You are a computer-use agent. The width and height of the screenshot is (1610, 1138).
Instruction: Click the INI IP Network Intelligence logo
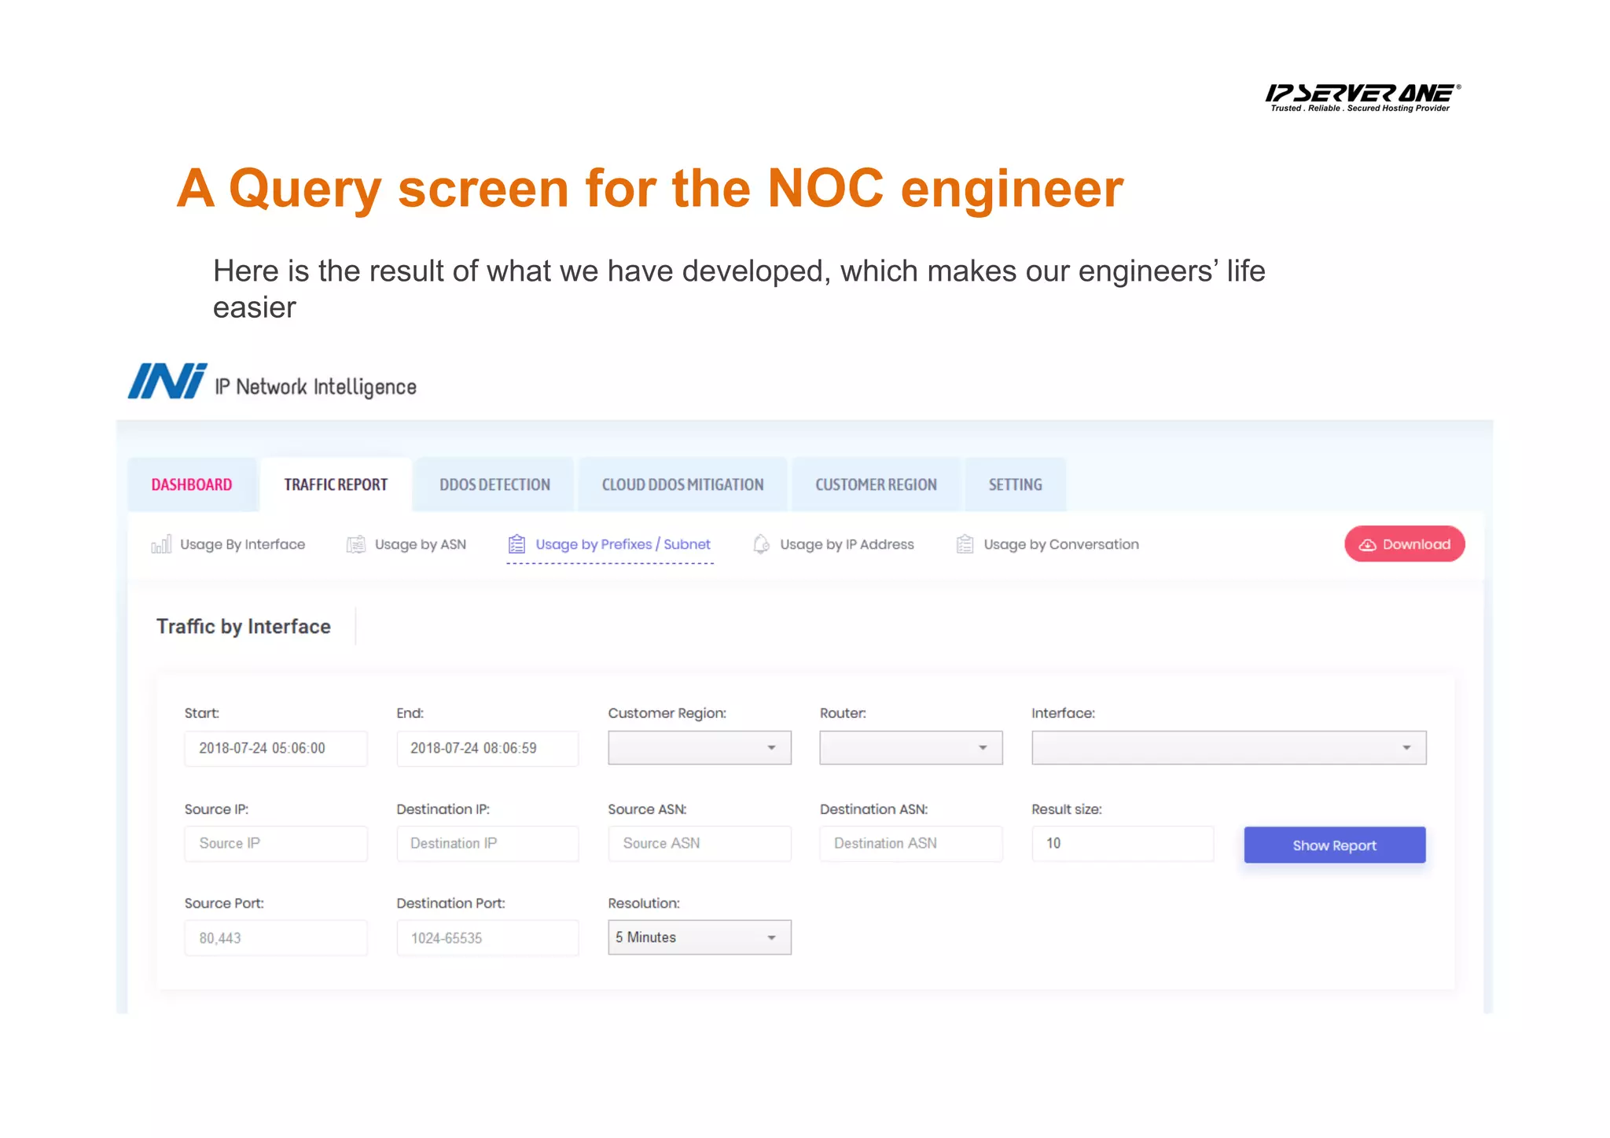pyautogui.click(x=272, y=382)
